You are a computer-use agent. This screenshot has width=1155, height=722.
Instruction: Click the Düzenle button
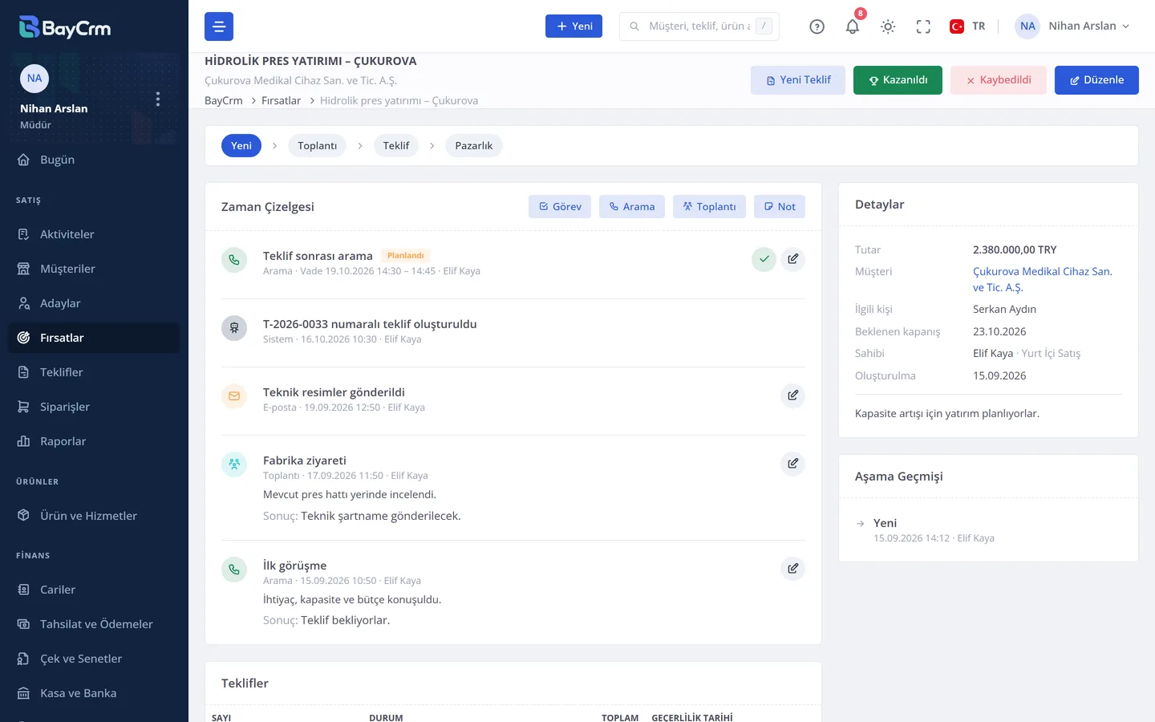coord(1096,80)
